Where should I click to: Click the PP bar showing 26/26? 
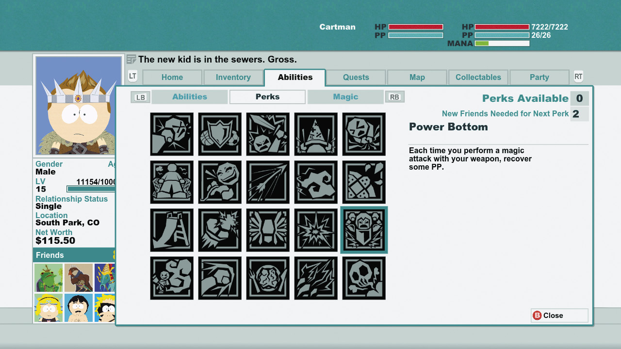point(502,35)
